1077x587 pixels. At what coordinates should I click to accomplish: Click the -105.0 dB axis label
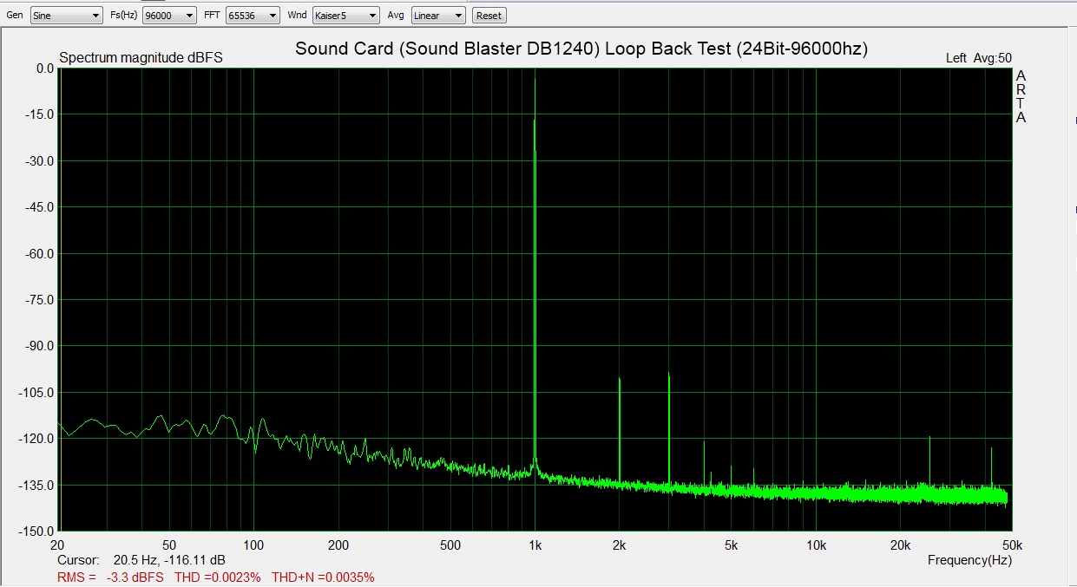tap(36, 393)
